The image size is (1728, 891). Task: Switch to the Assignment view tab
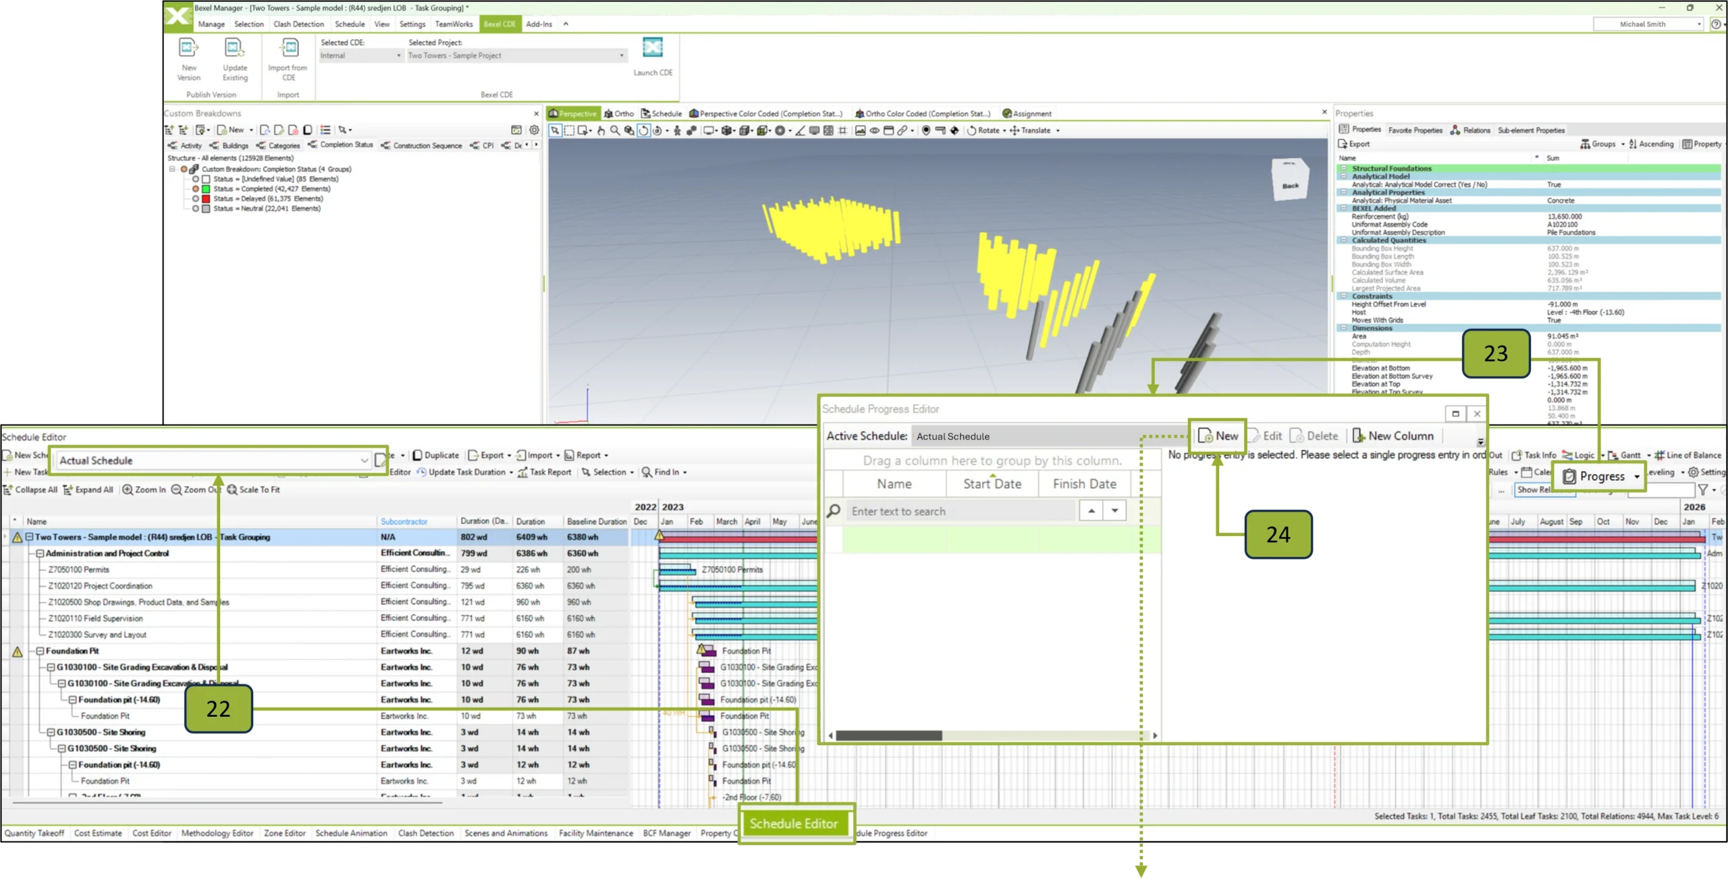1027,113
